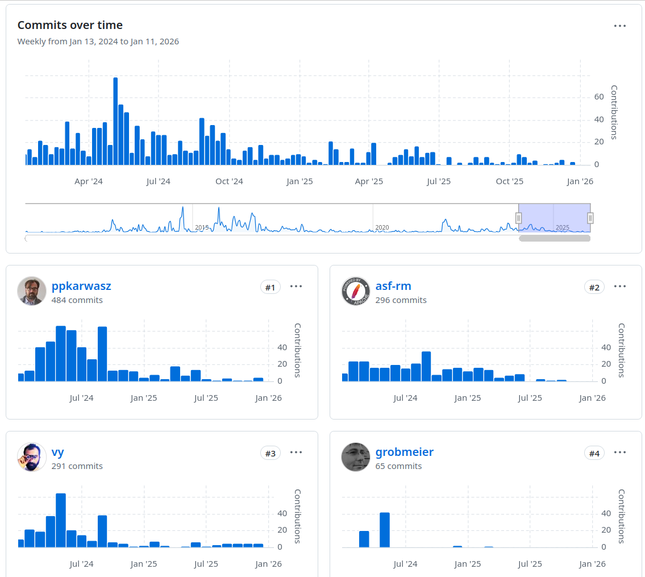Image resolution: width=645 pixels, height=577 pixels.
Task: Click the left handle of range selector
Action: tap(518, 218)
